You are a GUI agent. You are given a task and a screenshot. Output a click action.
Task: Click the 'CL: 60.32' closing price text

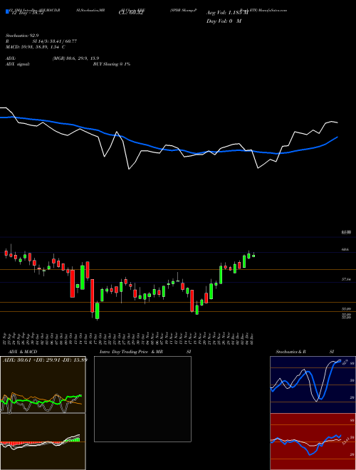(130, 13)
